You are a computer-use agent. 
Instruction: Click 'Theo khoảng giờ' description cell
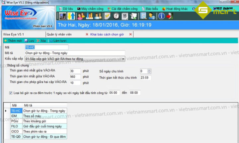[x=45, y=121]
